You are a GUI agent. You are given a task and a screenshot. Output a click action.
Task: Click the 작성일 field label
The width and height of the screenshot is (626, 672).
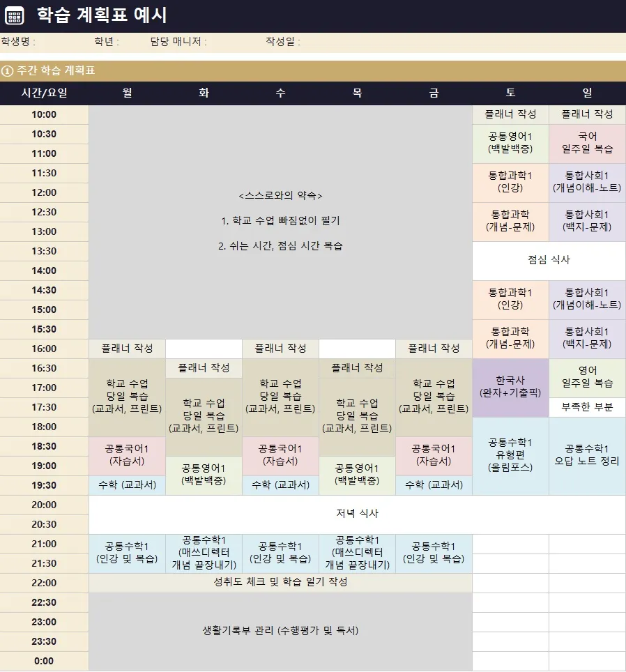click(283, 42)
